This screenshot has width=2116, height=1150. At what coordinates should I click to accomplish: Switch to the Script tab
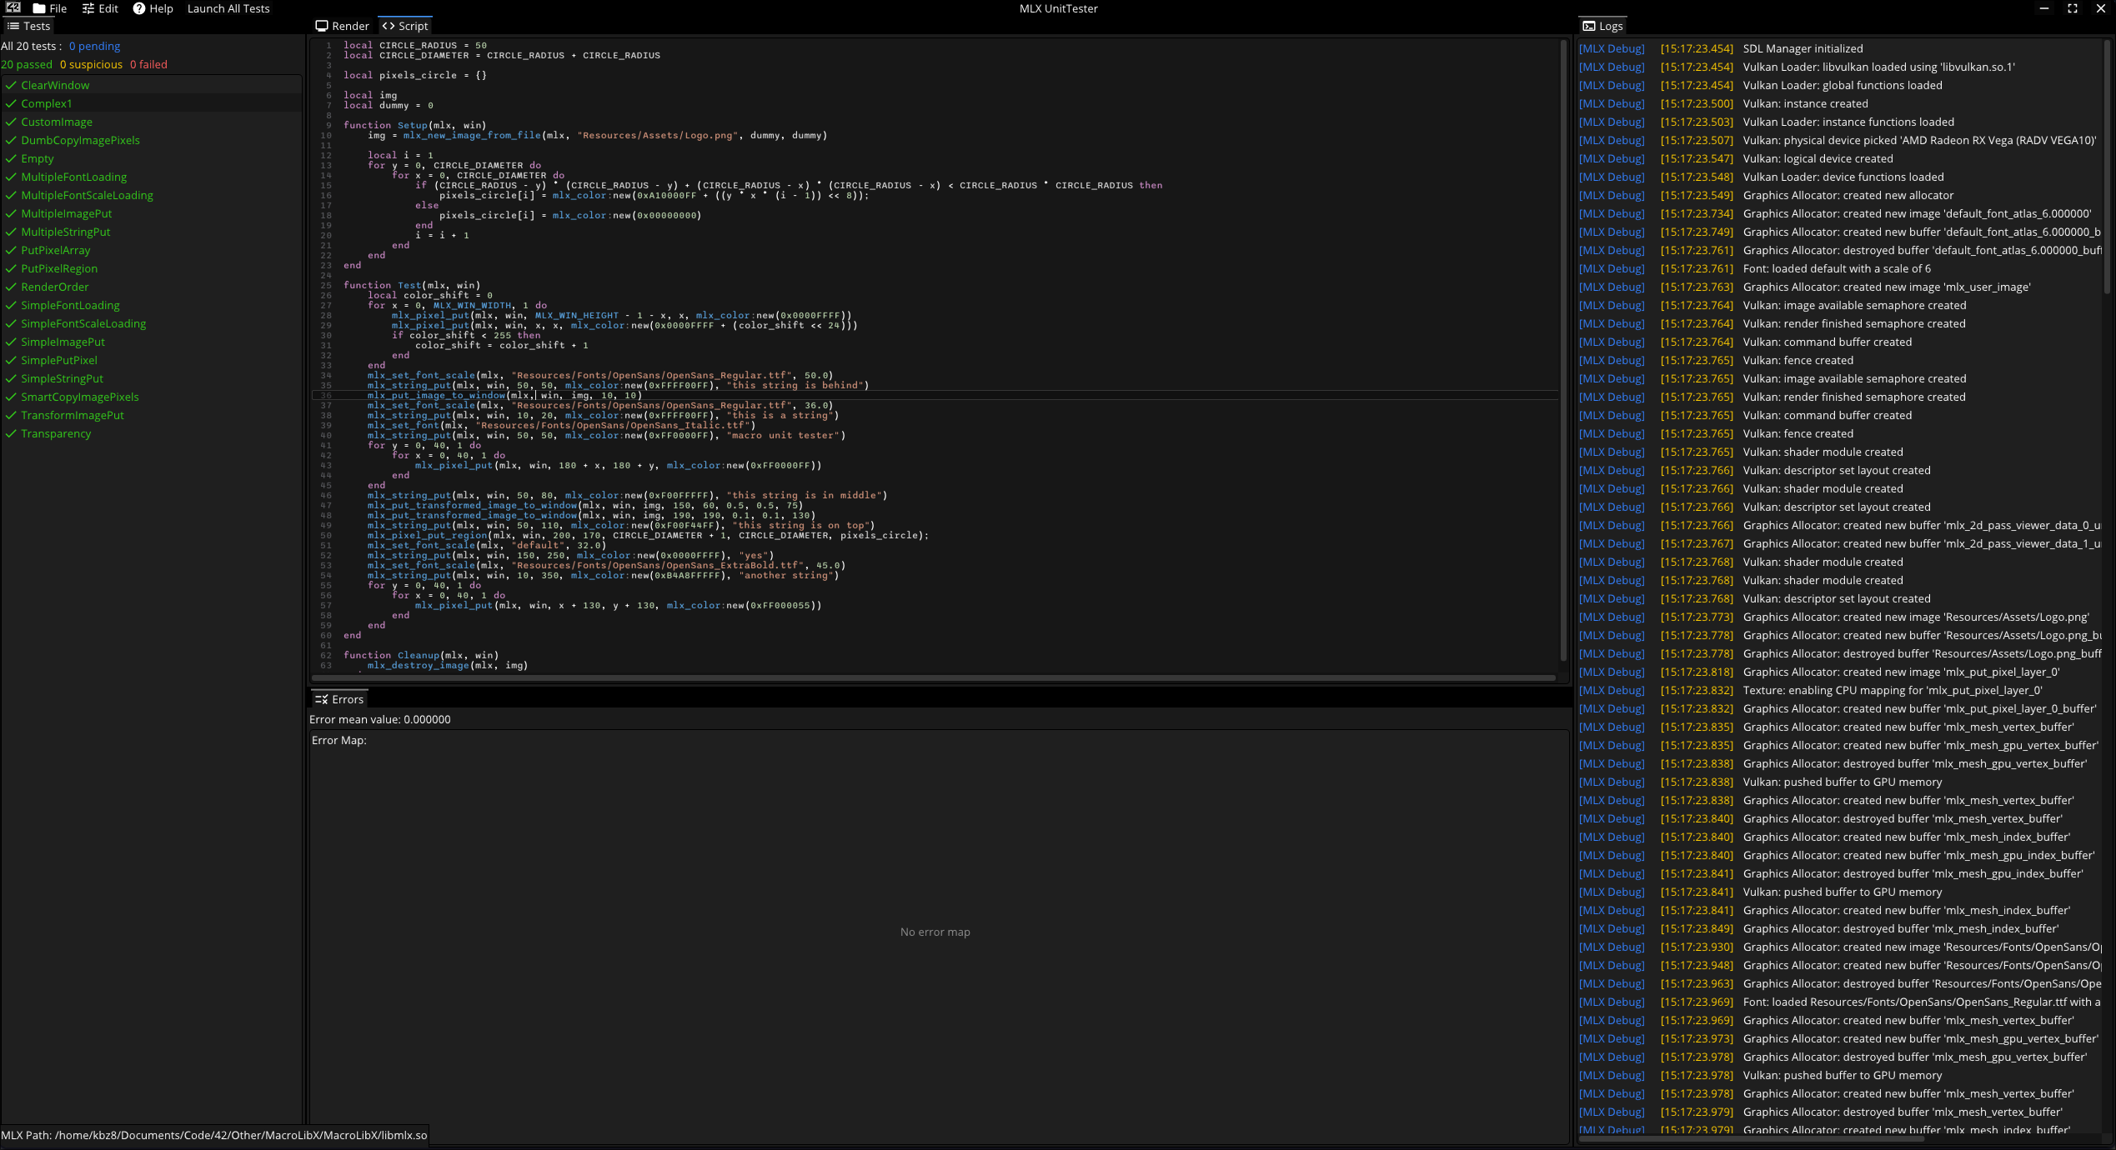[x=405, y=26]
